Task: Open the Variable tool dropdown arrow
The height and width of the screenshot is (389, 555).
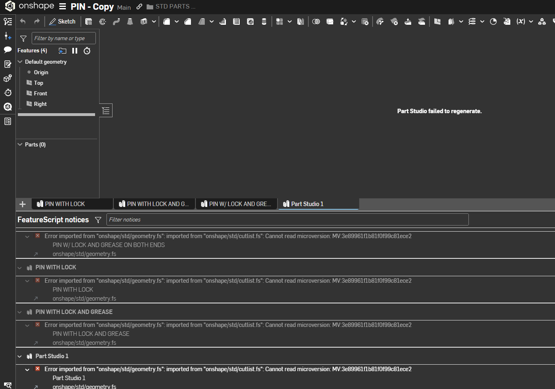Action: 531,21
